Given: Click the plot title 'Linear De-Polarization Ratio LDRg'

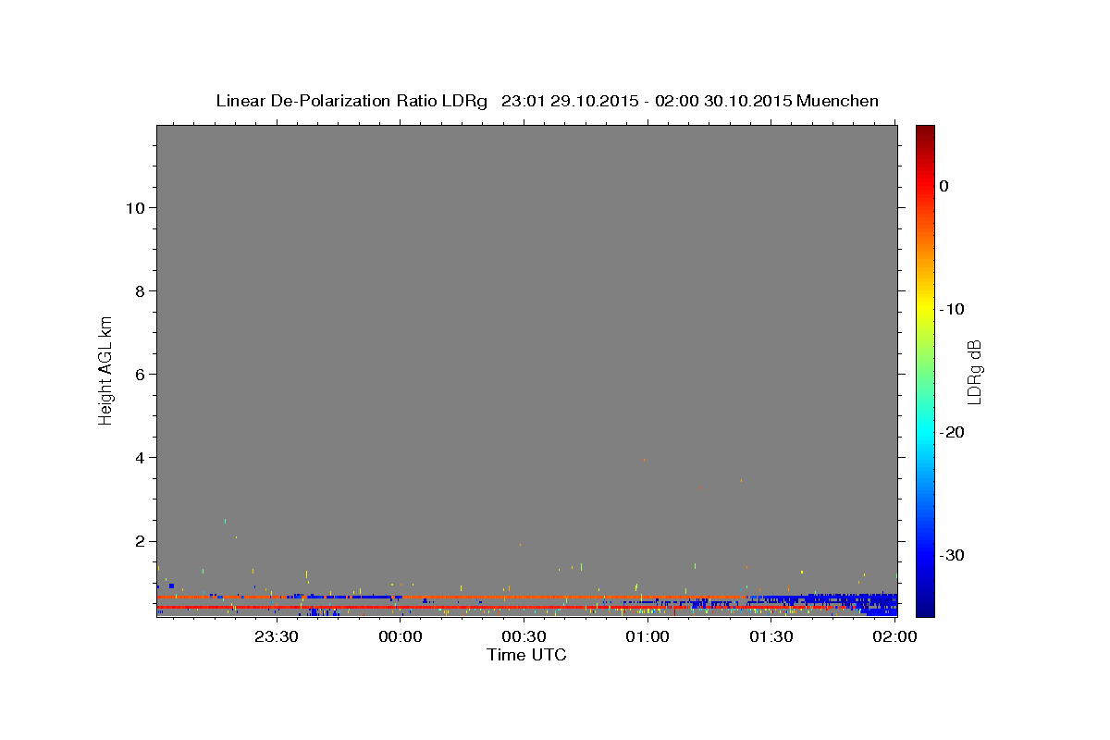Looking at the screenshot, I should (x=351, y=101).
